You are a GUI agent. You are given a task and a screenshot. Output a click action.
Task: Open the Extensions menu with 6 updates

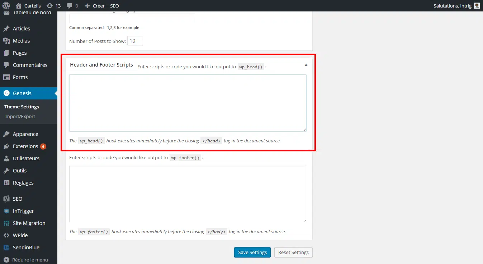25,146
